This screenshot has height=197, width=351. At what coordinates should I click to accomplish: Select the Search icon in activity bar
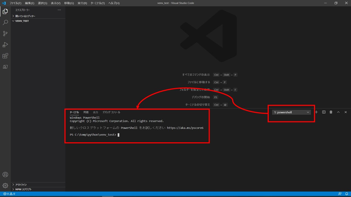point(5,22)
